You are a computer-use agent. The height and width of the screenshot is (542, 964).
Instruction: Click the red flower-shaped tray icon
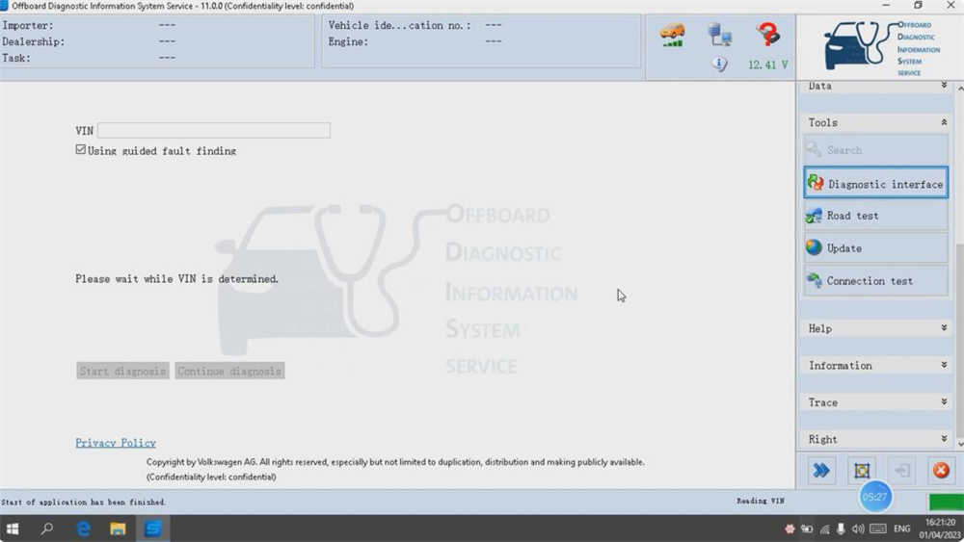tap(790, 529)
